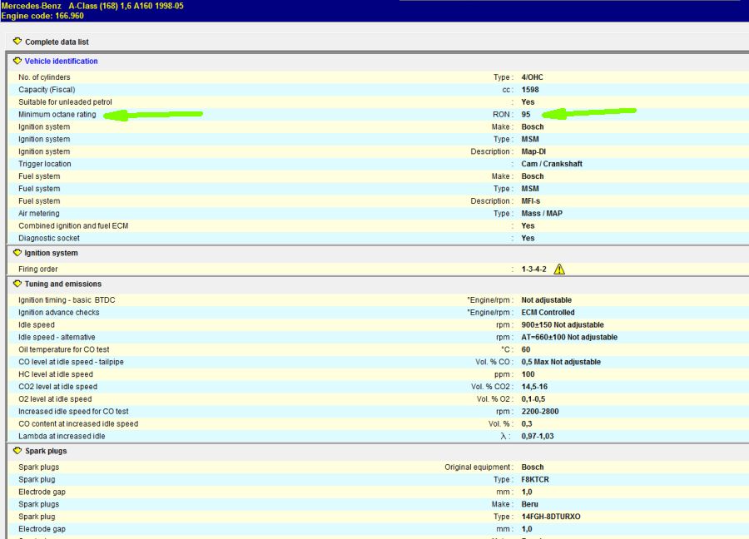Click Combined ignition and fuel ECM label
749x539 pixels.
coord(73,226)
